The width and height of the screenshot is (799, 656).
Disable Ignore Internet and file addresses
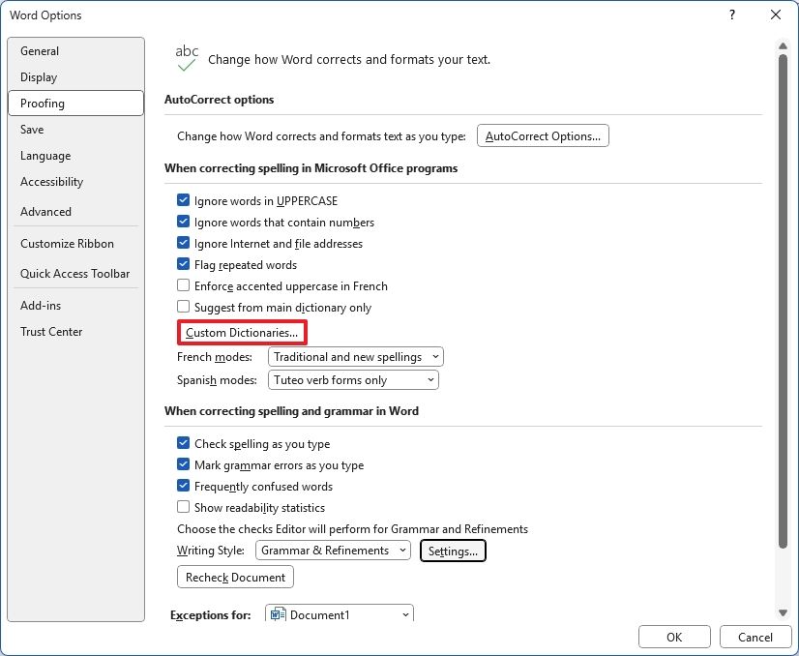point(183,243)
